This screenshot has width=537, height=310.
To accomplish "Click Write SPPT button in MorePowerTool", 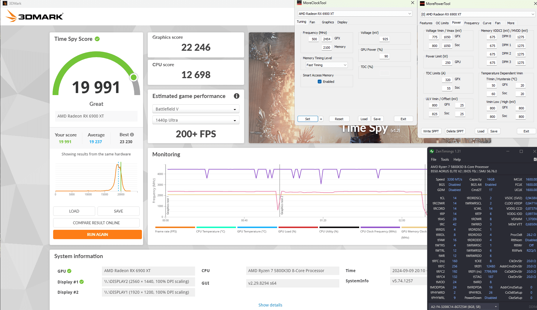I will click(431, 131).
